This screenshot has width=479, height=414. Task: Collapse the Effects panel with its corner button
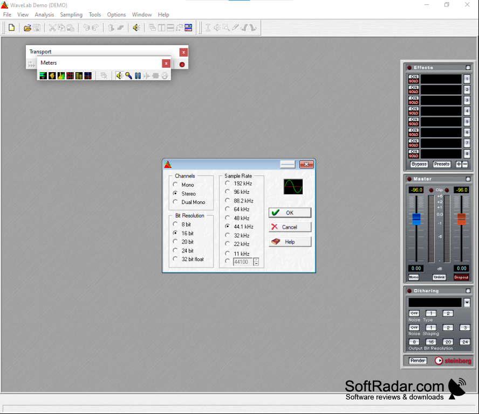click(468, 68)
